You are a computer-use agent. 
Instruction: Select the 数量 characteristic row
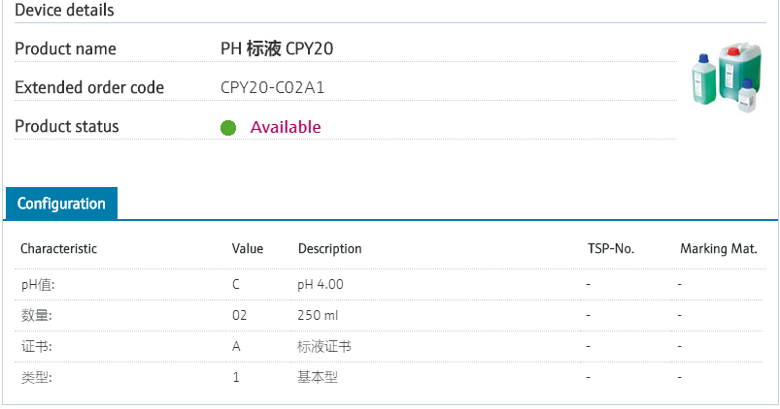(x=390, y=316)
